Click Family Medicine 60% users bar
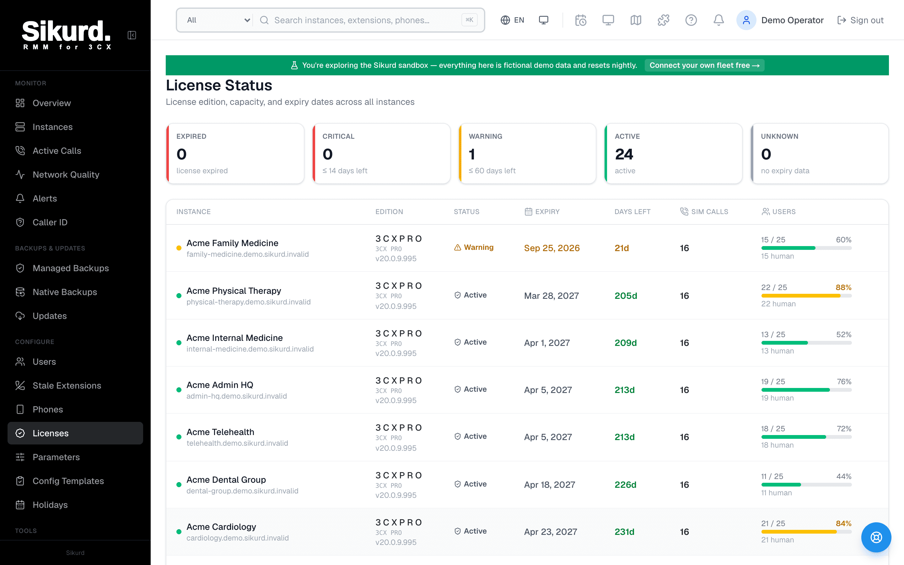Screen dimensions: 904x565 pyautogui.click(x=806, y=248)
